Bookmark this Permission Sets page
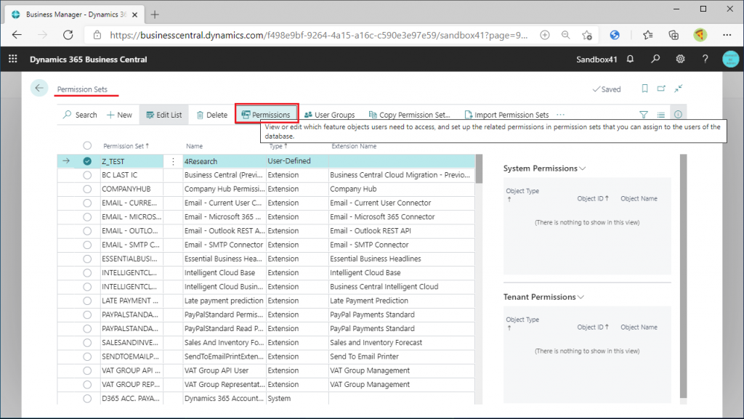744x419 pixels. coord(644,88)
